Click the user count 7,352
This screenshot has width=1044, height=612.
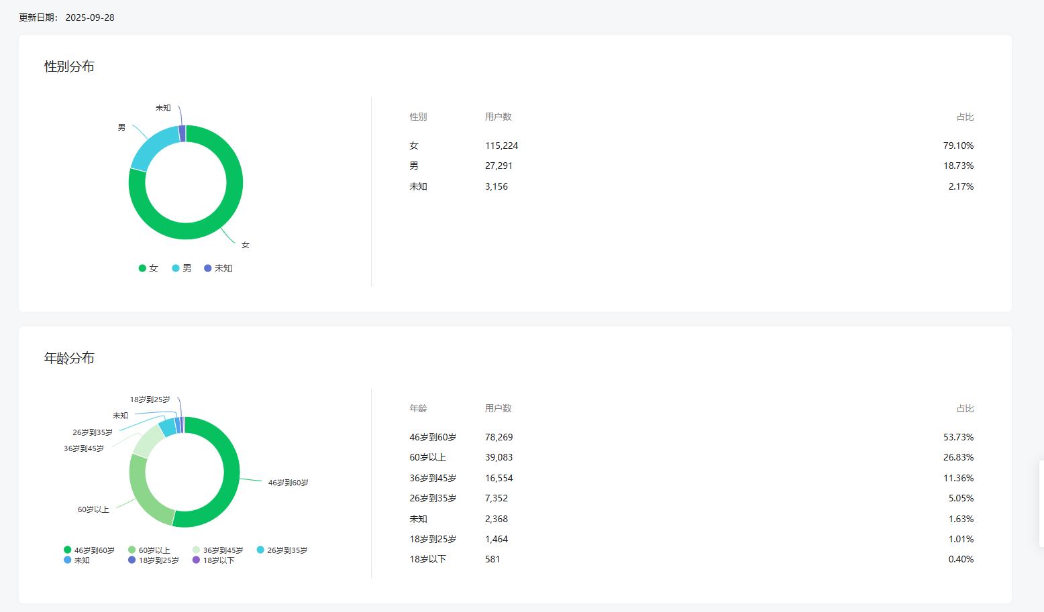[497, 498]
